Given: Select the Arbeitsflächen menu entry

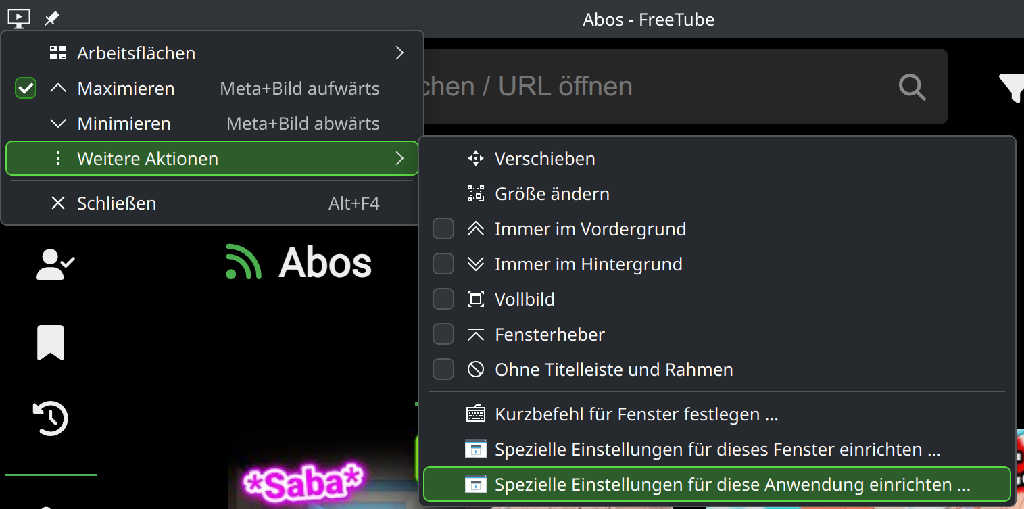Looking at the screenshot, I should pyautogui.click(x=212, y=53).
